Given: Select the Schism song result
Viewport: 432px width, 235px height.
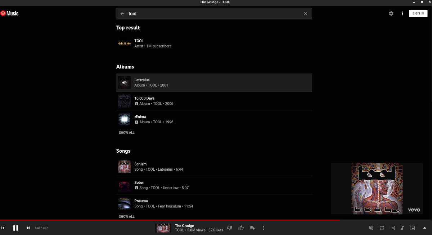Looking at the screenshot, I should point(140,164).
